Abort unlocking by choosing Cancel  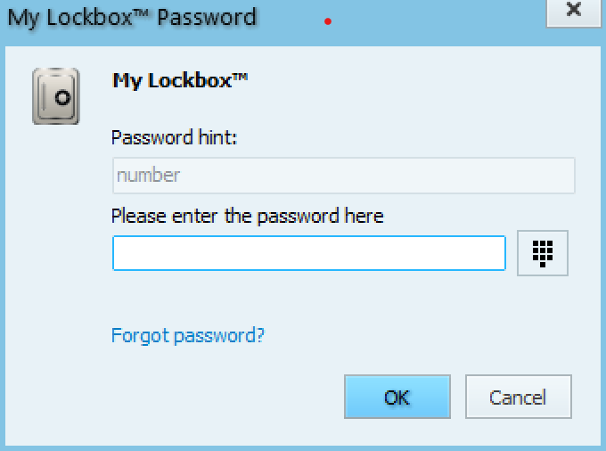(x=519, y=397)
